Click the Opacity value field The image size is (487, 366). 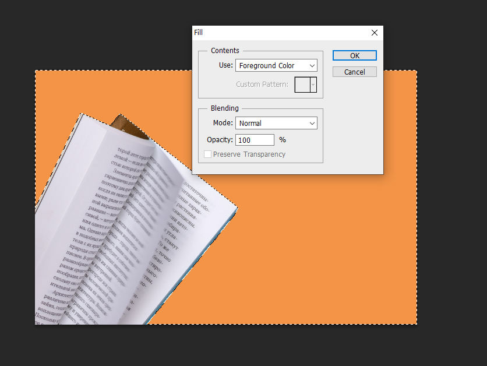255,140
